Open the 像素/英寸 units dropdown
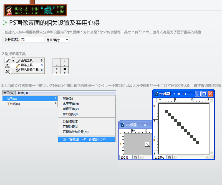Image resolution: width=222 pixels, height=185 pixels. point(57,40)
